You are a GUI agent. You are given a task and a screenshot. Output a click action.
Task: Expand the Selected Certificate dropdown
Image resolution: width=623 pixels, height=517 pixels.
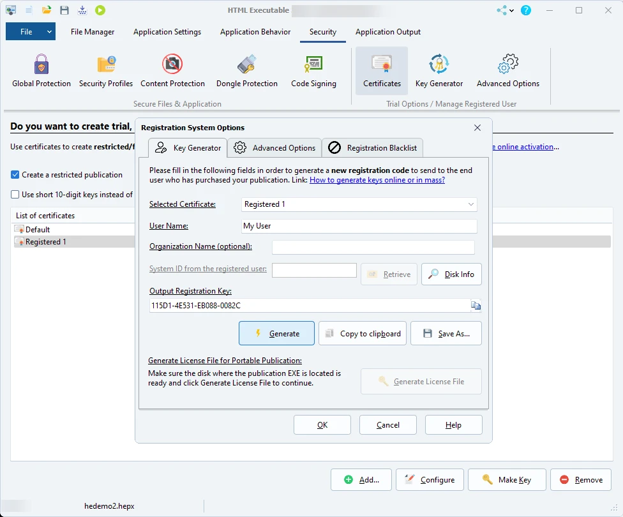[470, 204]
